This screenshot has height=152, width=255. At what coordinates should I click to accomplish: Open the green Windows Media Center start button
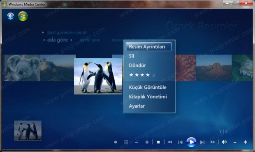pos(23,16)
